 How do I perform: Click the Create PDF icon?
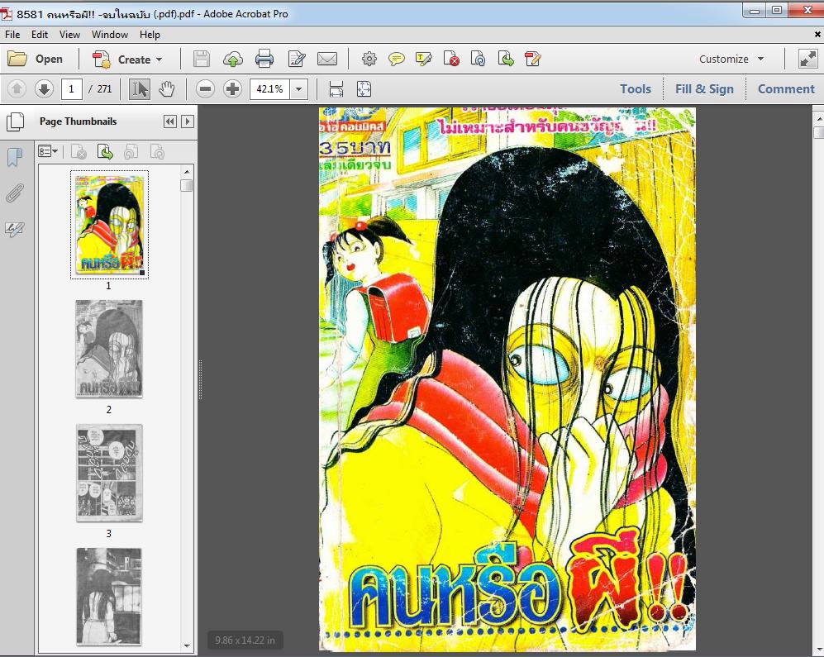[x=102, y=60]
